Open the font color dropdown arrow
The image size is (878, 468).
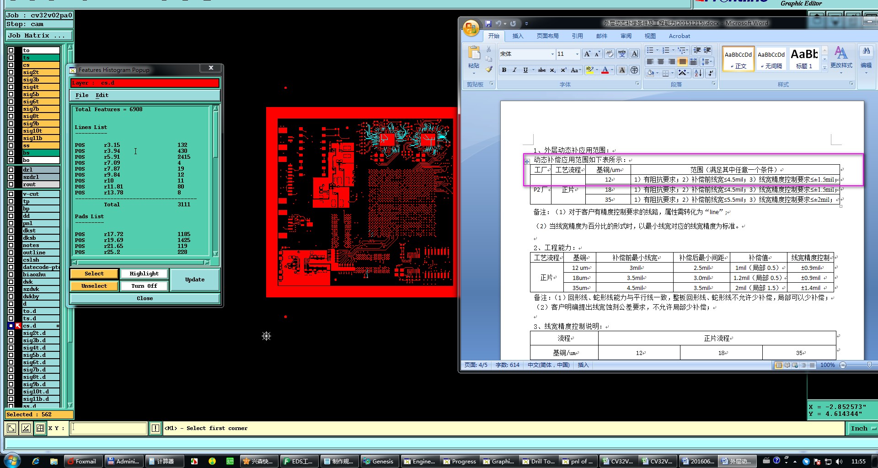612,70
